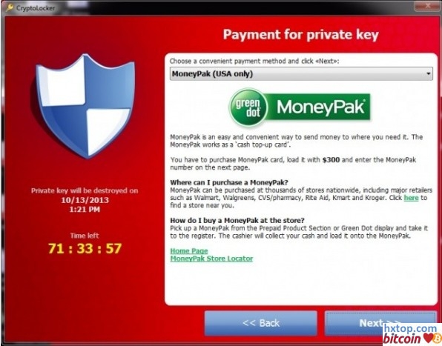Image resolution: width=442 pixels, height=346 pixels.
Task: Click the CryptoLocker key icon in title bar
Action: [x=10, y=7]
